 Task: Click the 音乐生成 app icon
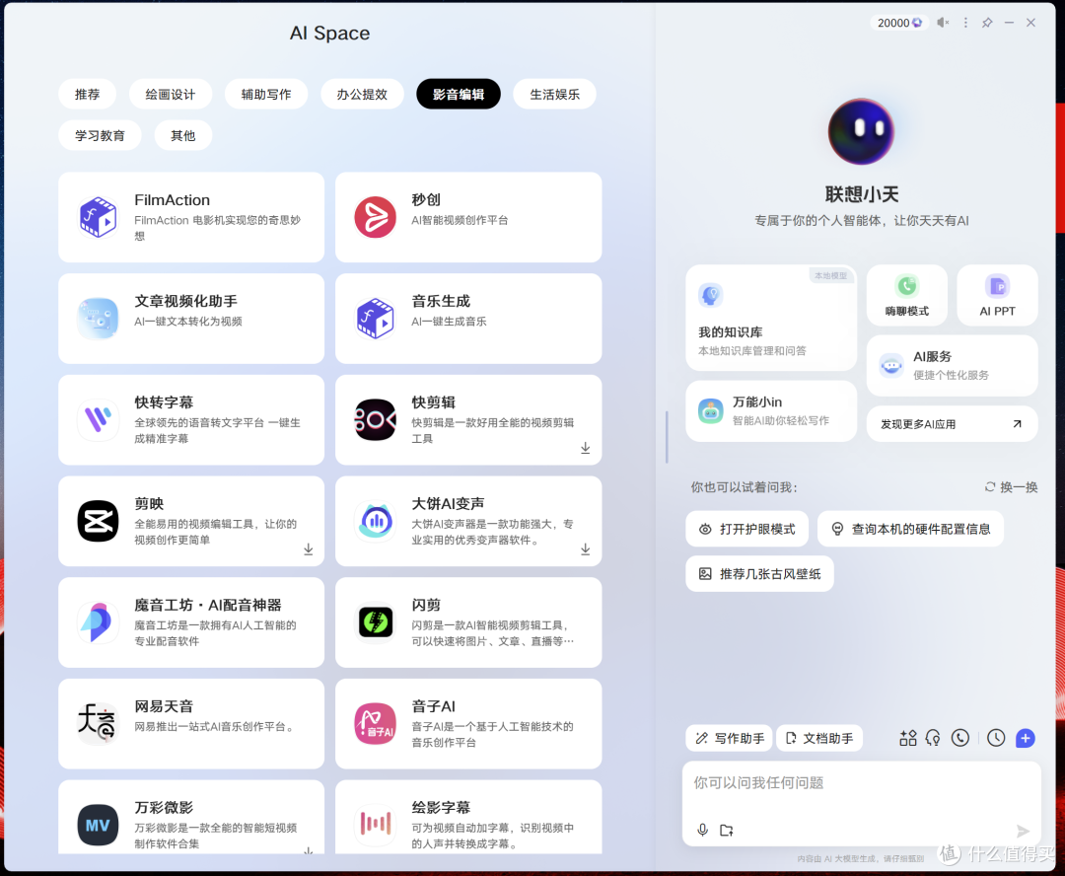(x=375, y=318)
